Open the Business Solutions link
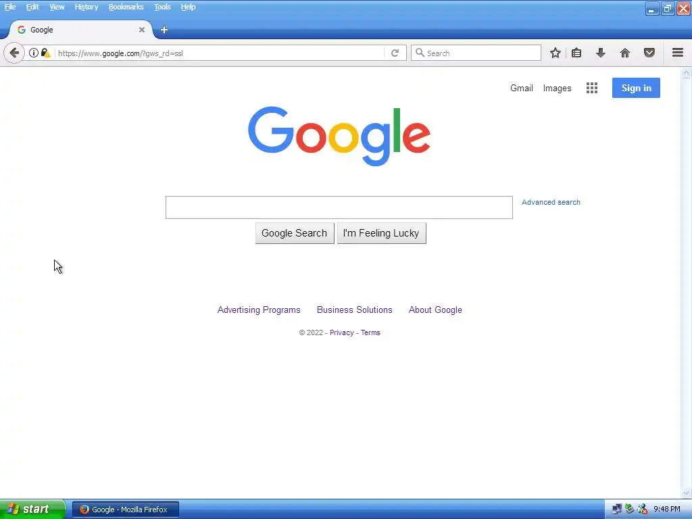The image size is (692, 519). [x=354, y=310]
